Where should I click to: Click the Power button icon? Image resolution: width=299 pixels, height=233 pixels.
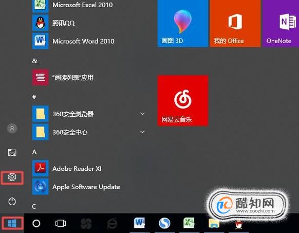[12, 201]
